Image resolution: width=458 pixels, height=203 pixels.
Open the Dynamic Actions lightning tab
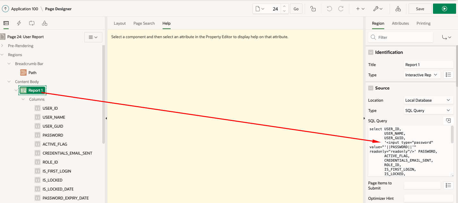coord(19,23)
